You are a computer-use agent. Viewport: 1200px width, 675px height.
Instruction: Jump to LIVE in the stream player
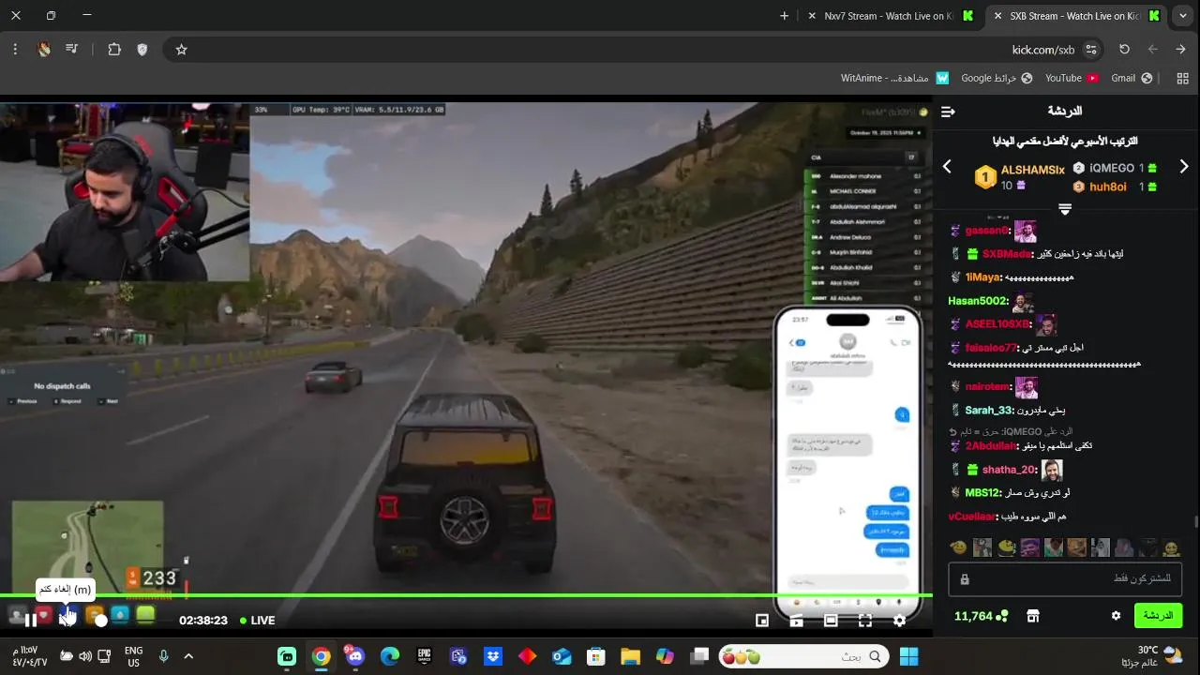pos(257,621)
